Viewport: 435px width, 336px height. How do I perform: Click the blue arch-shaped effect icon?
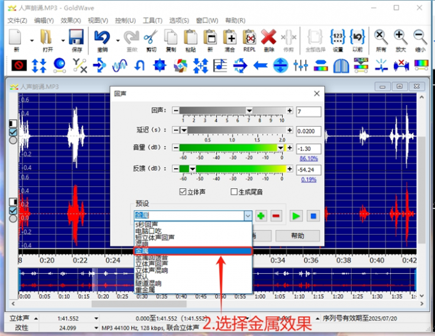pyautogui.click(x=341, y=66)
